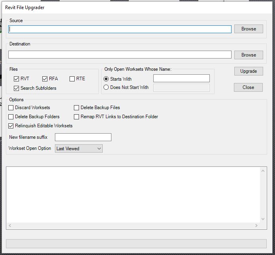Enable Delete Backup Folders option
The width and height of the screenshot is (275, 255).
click(11, 117)
